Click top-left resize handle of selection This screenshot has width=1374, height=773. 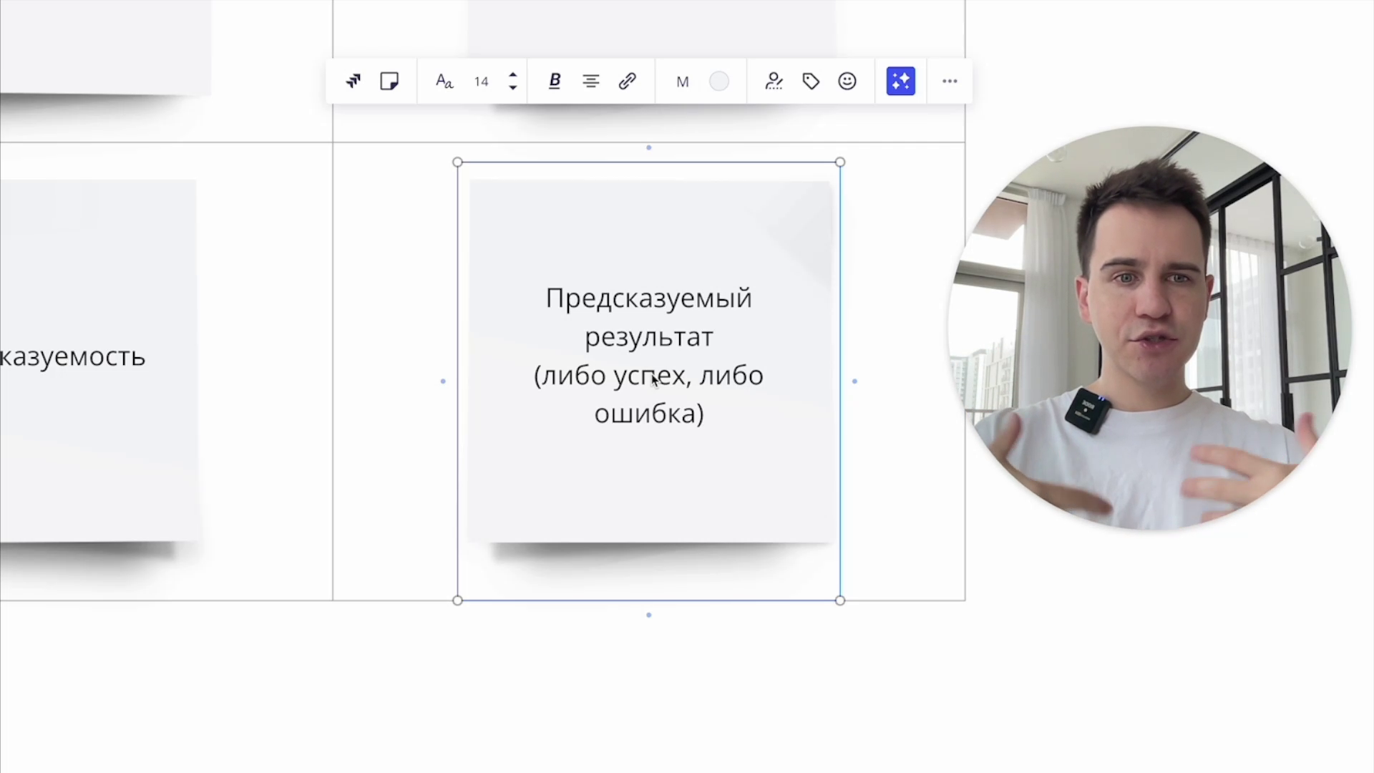pos(458,162)
